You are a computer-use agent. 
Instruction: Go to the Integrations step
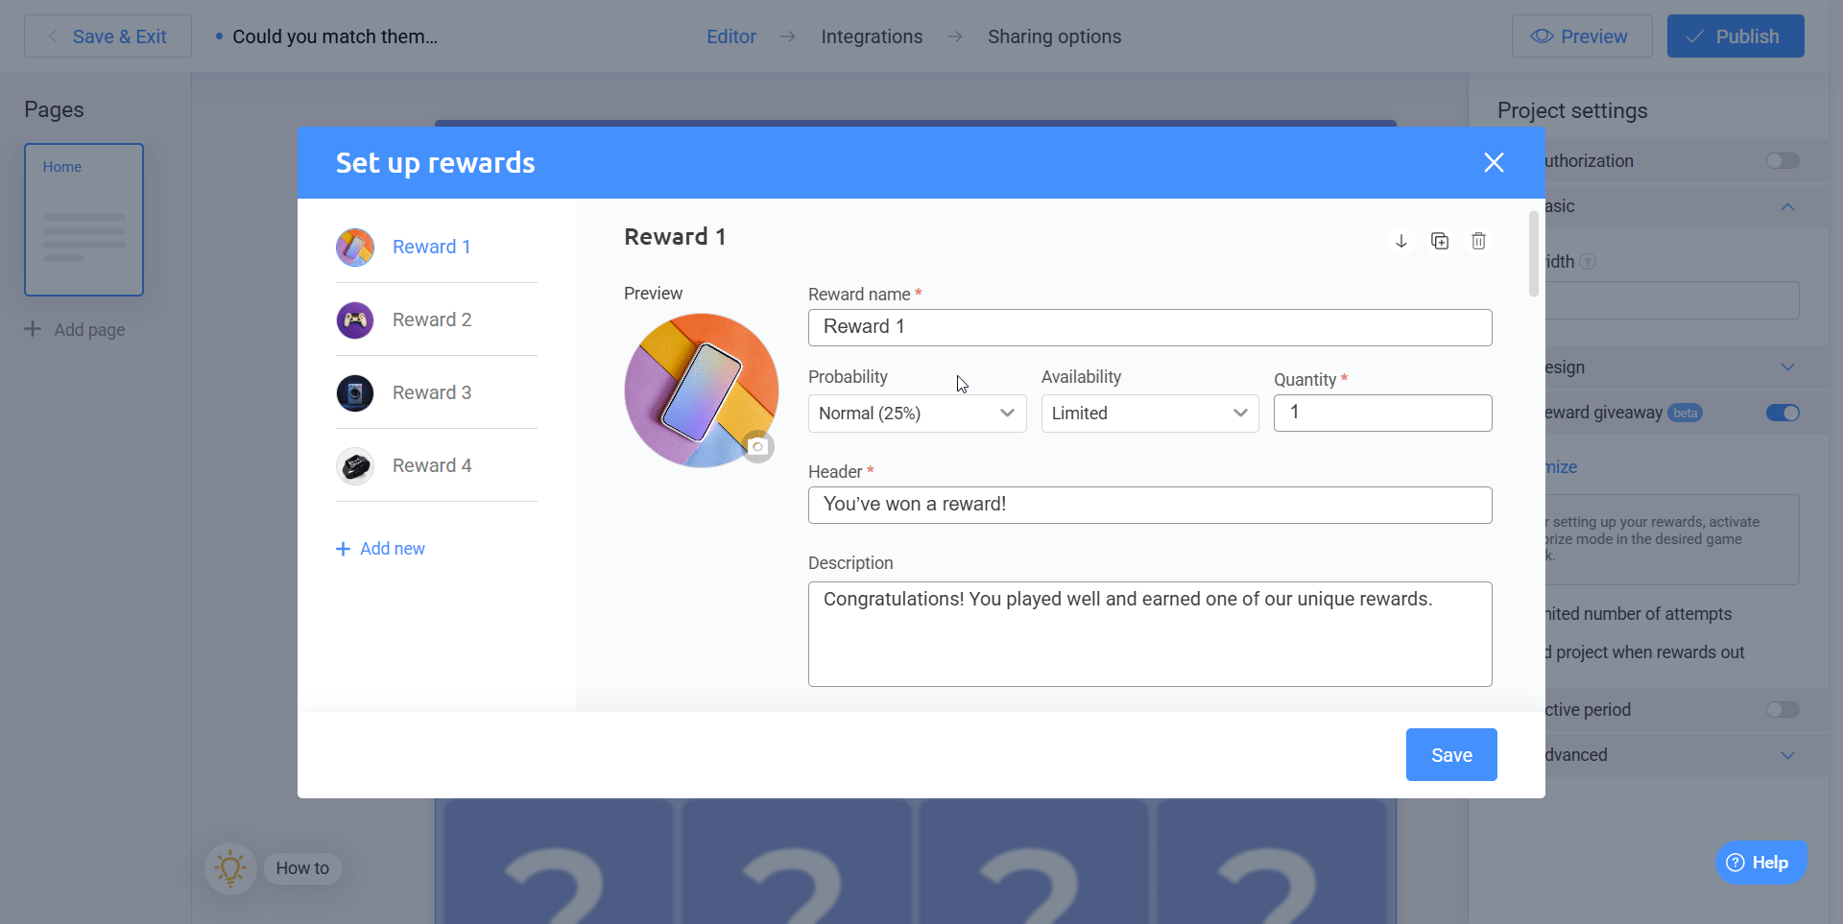point(872,36)
